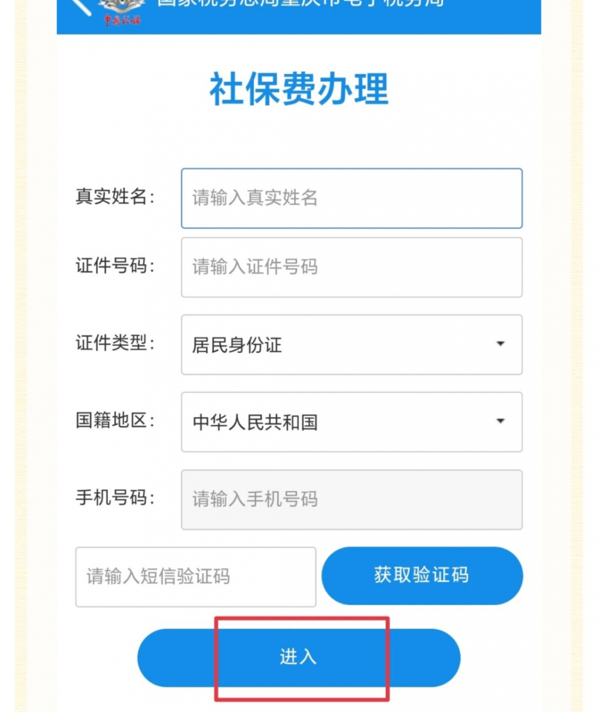Expand 国籍地区 via its dropdown arrow
Screen dimensions: 598x712
point(500,421)
